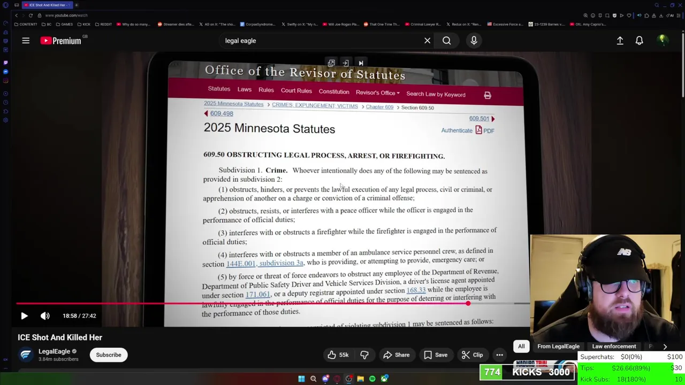The height and width of the screenshot is (385, 685).
Task: Select the 'ICE Shot And Killed Her' tab
Action: [x=46, y=5]
